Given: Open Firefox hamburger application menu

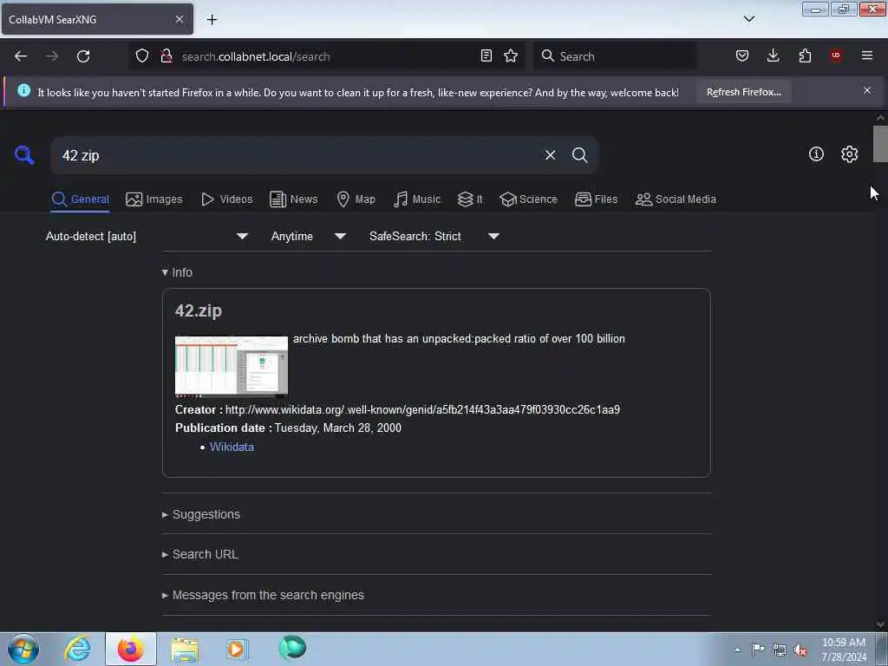Looking at the screenshot, I should point(867,55).
